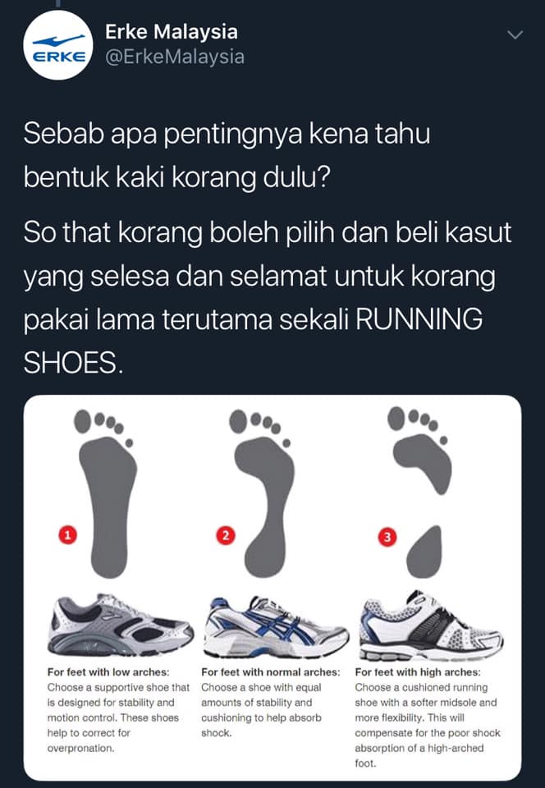Screen dimensions: 545x788
Task: Open the Erke Malaysia display name
Action: tap(172, 32)
